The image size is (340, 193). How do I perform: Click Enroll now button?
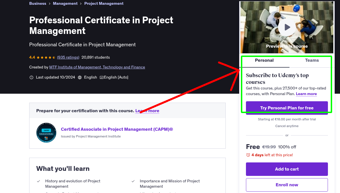[287, 185]
